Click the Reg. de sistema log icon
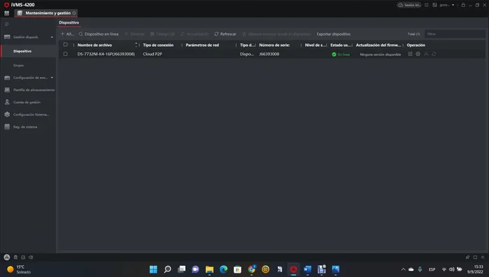The image size is (489, 277). coord(7,127)
